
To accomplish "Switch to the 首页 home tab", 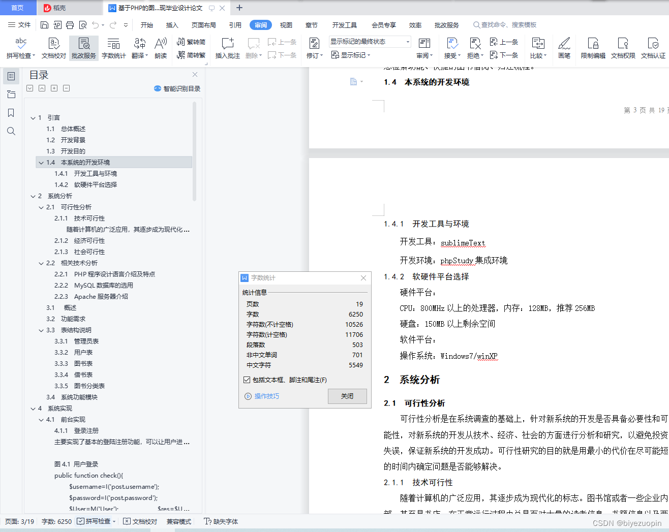I will click(x=18, y=8).
